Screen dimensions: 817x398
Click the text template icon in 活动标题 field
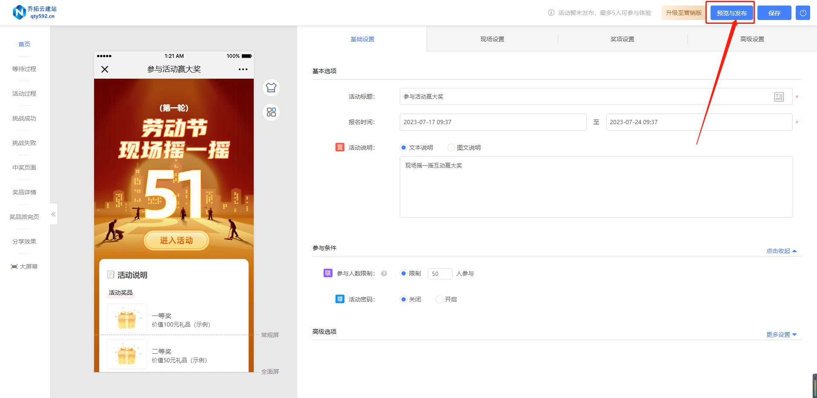coord(779,97)
